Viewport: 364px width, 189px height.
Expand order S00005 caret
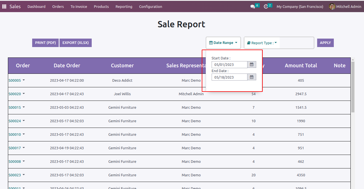click(x=24, y=80)
